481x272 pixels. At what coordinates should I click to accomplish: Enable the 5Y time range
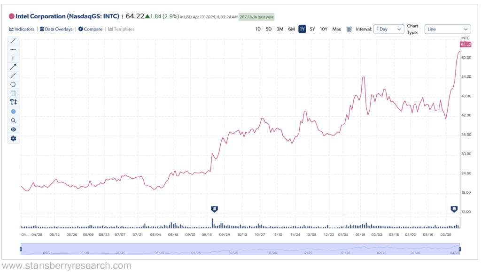[x=312, y=29]
